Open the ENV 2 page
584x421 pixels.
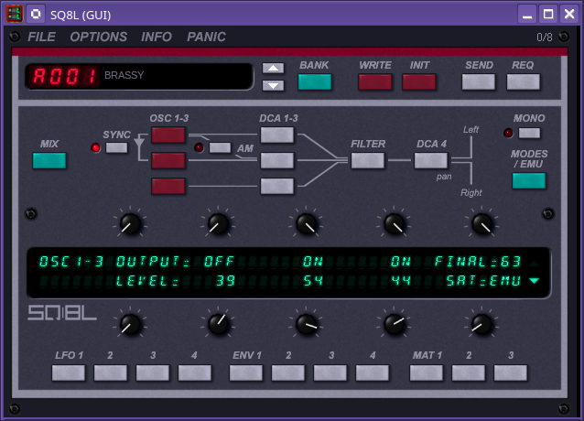pyautogui.click(x=288, y=373)
